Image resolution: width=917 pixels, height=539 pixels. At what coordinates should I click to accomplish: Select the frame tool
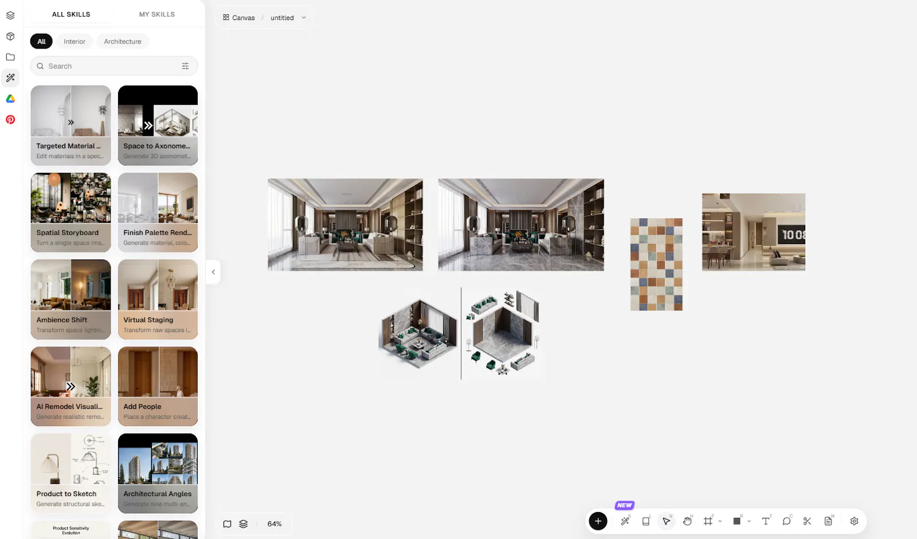(708, 521)
